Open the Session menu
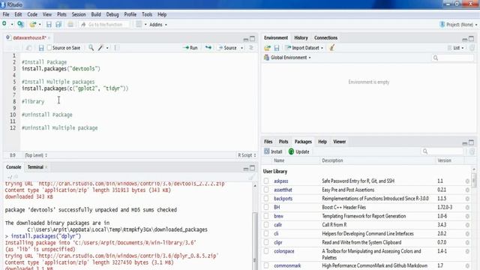The width and height of the screenshot is (480, 270). tap(79, 14)
